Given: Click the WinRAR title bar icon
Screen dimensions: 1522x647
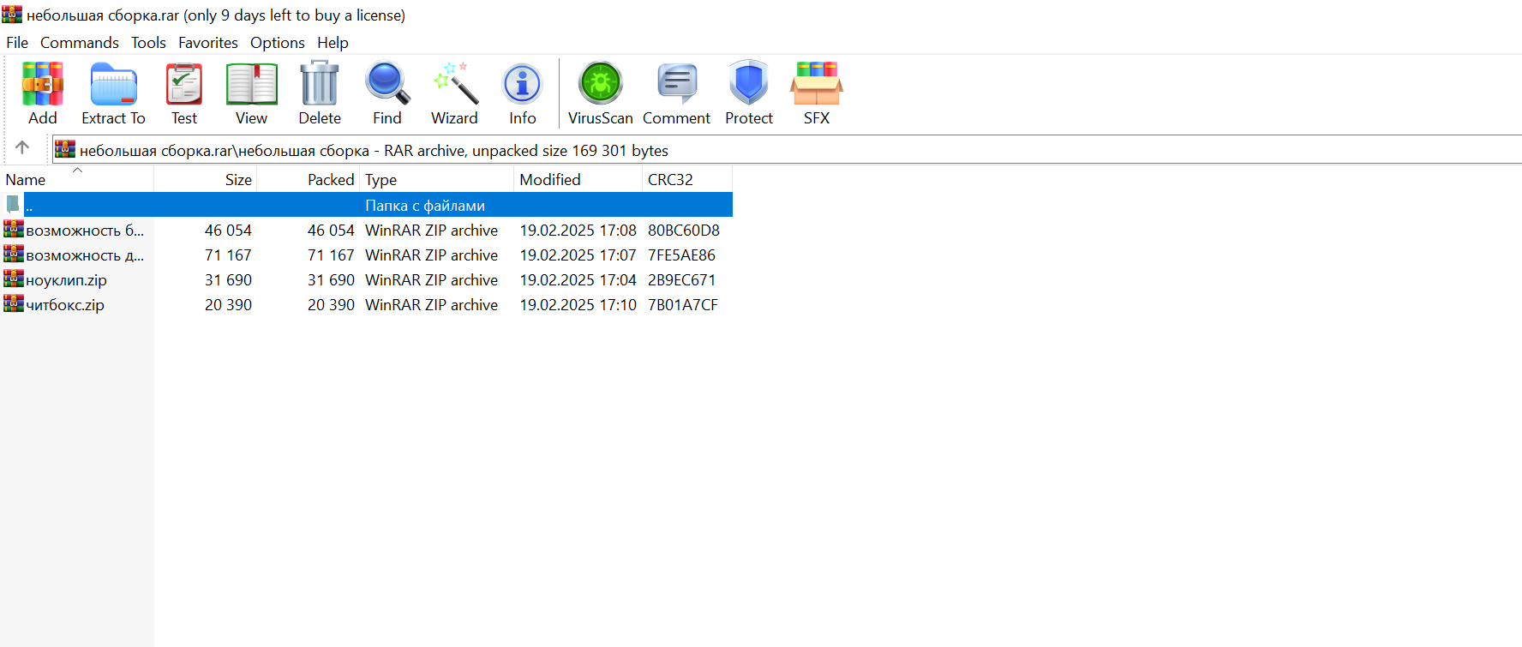Looking at the screenshot, I should [x=12, y=15].
